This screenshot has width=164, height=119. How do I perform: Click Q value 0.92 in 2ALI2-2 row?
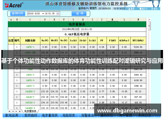124,97
